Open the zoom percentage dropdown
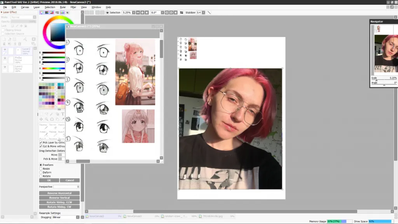 point(134,12)
